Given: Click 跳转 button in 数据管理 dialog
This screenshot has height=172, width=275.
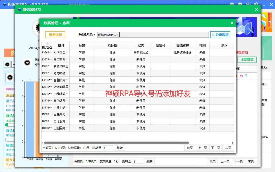Looking at the screenshot, I should [x=120, y=148].
